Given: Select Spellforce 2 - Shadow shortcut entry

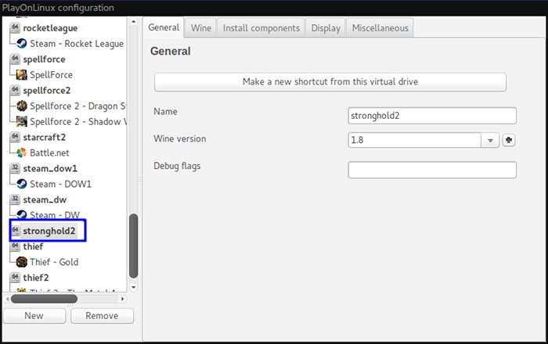Looking at the screenshot, I should tap(78, 122).
